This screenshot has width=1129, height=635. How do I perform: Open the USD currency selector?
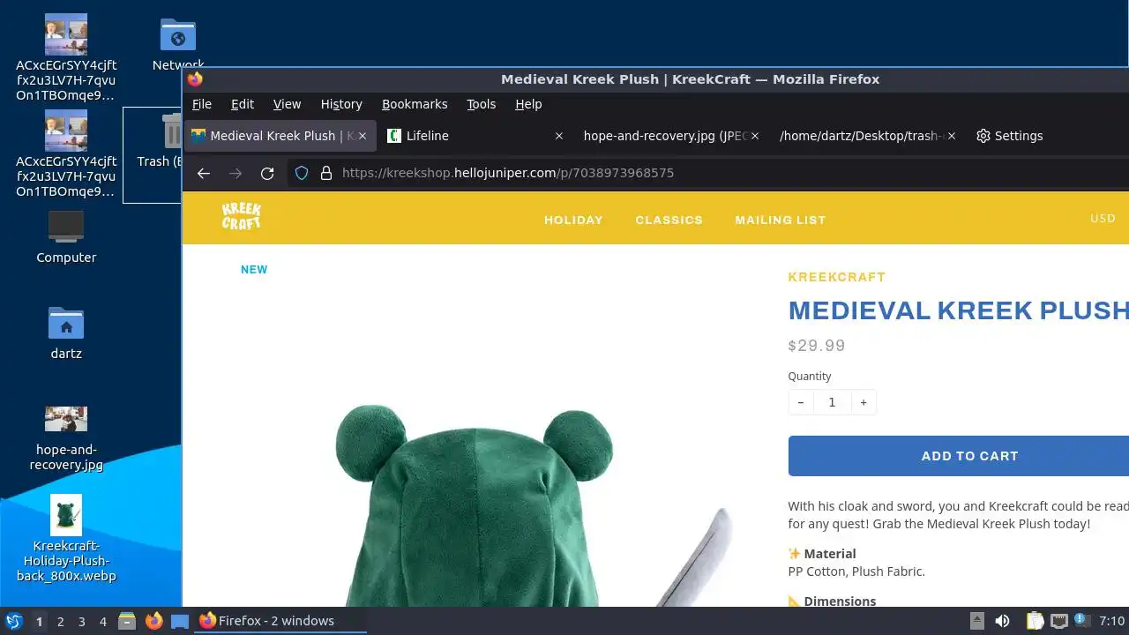click(x=1103, y=219)
